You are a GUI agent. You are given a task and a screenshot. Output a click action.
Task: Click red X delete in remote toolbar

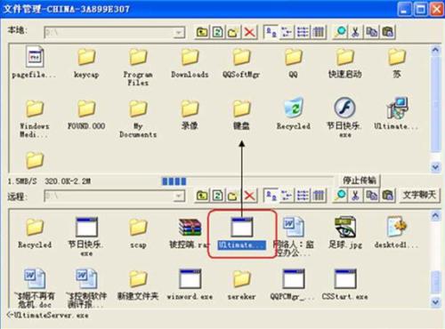tap(249, 196)
